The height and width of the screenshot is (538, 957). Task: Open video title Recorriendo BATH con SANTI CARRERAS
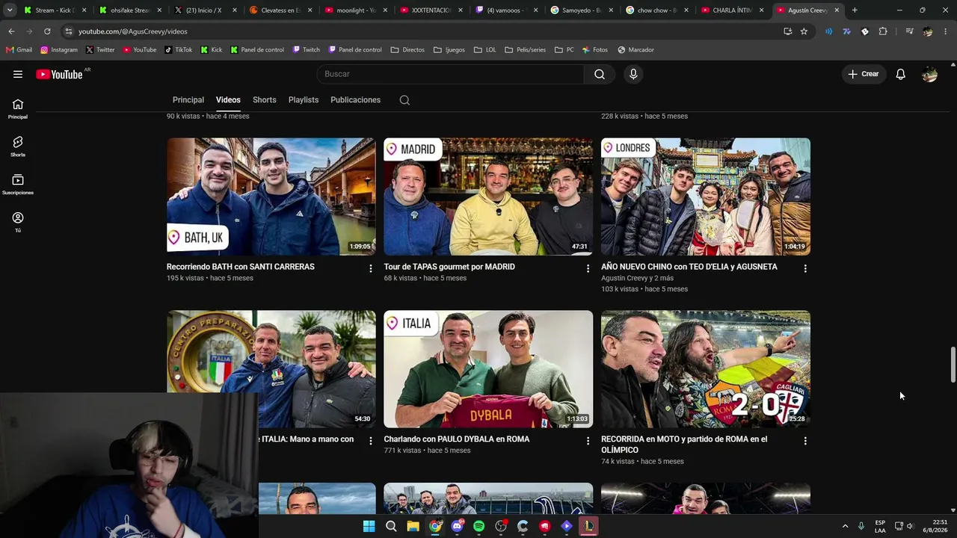241,267
